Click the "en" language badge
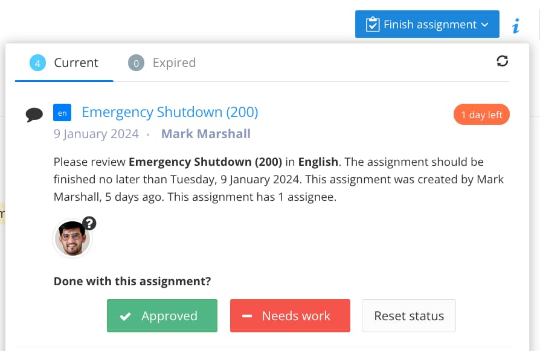 click(x=62, y=113)
